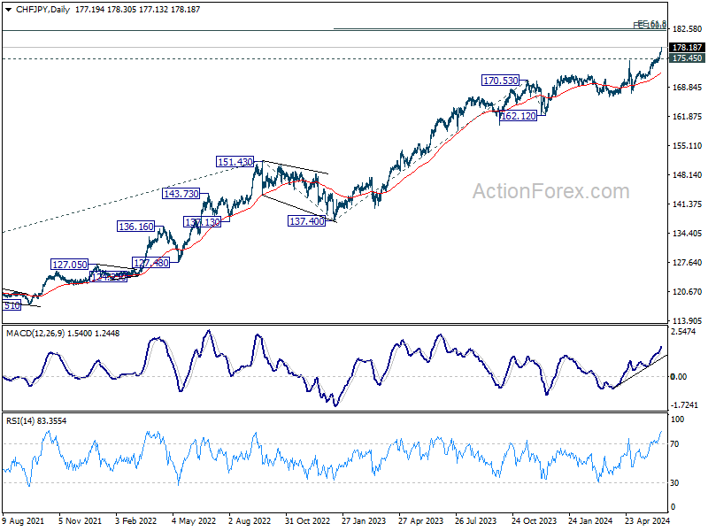Click the RSI 70 level axis value
This screenshot has width=708, height=531.
(677, 443)
